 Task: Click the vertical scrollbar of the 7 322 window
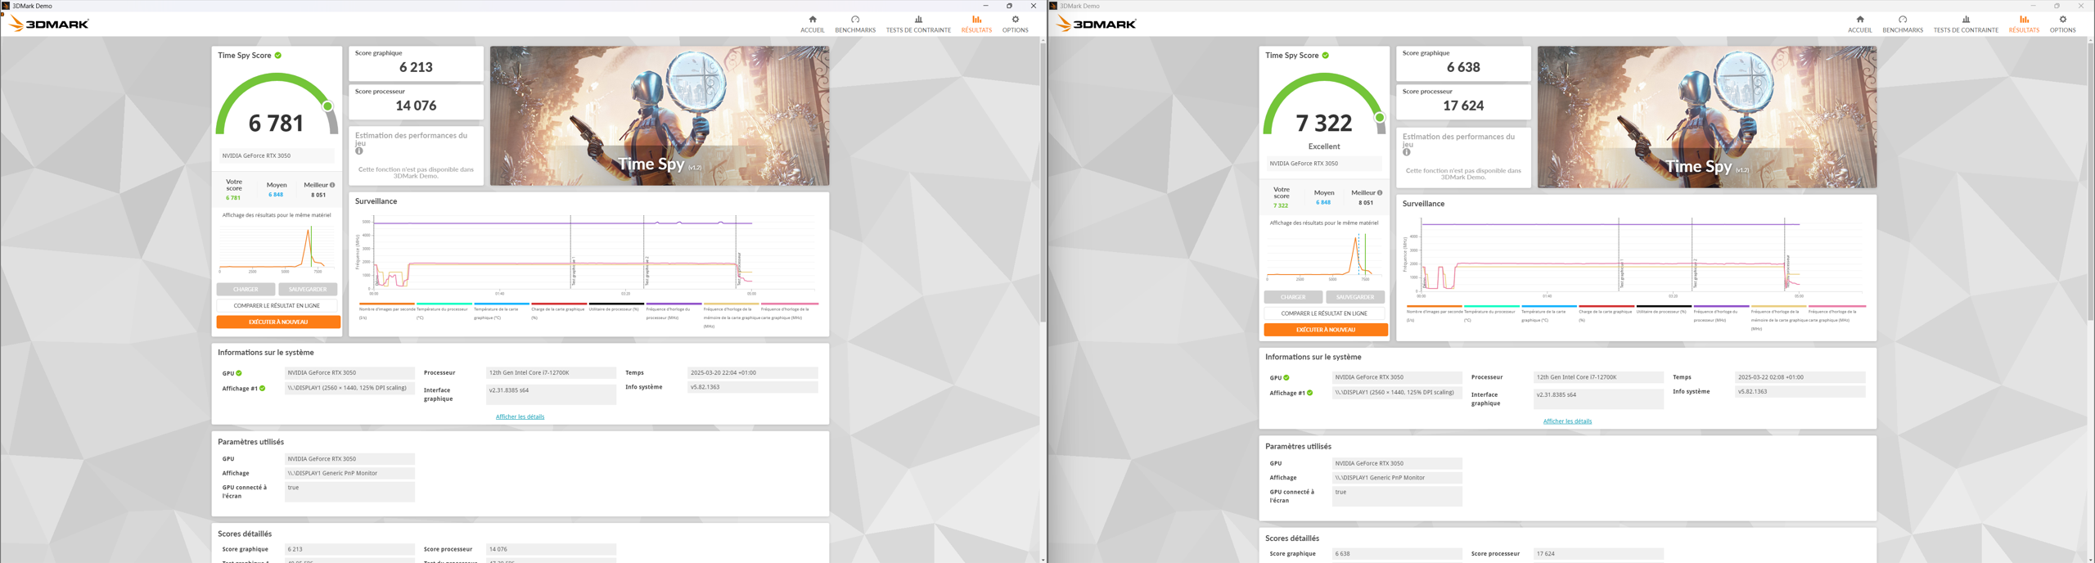(x=2090, y=180)
